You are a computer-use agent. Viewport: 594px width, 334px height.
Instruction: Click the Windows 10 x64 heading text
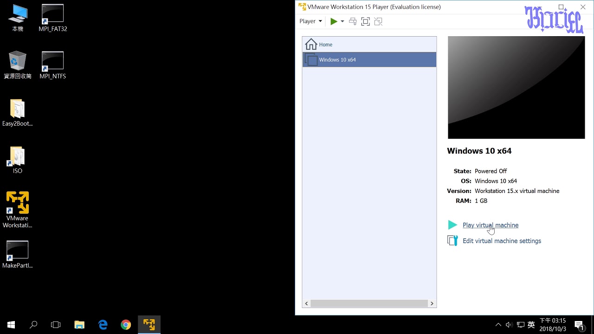pyautogui.click(x=479, y=151)
